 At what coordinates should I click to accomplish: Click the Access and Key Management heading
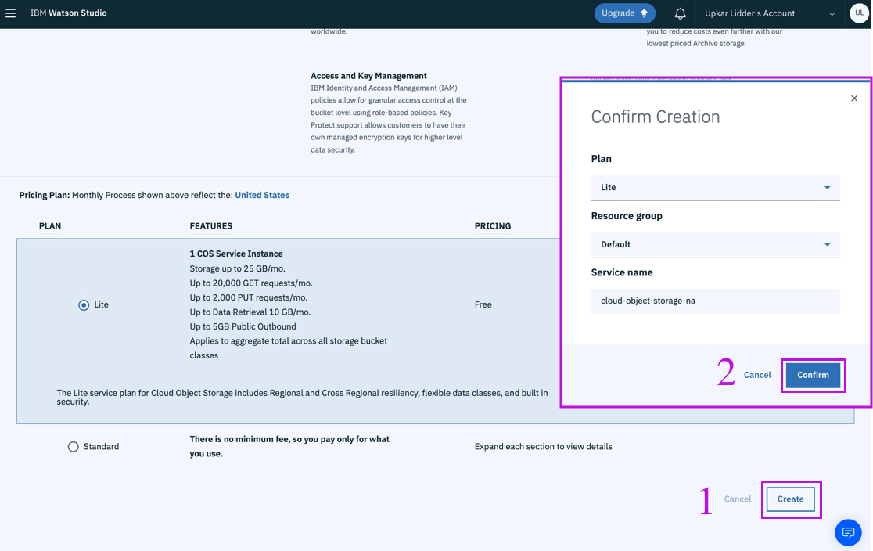click(x=368, y=76)
